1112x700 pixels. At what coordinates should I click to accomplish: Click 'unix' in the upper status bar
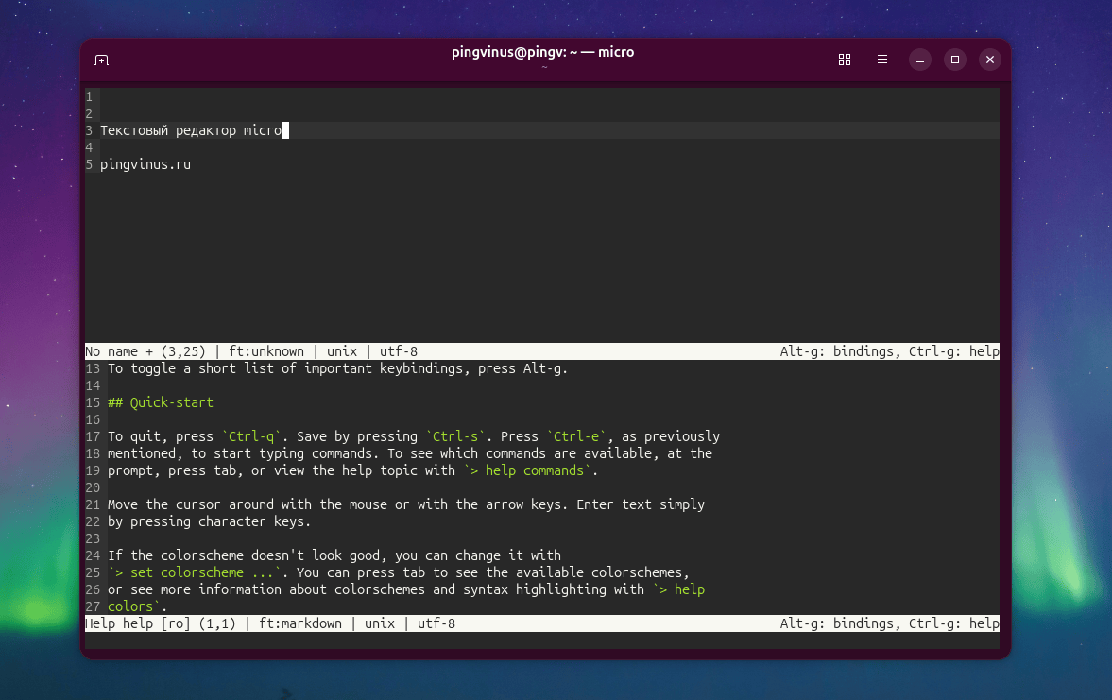coord(342,351)
